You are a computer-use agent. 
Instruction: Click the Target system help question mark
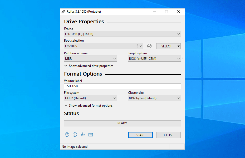point(183,58)
